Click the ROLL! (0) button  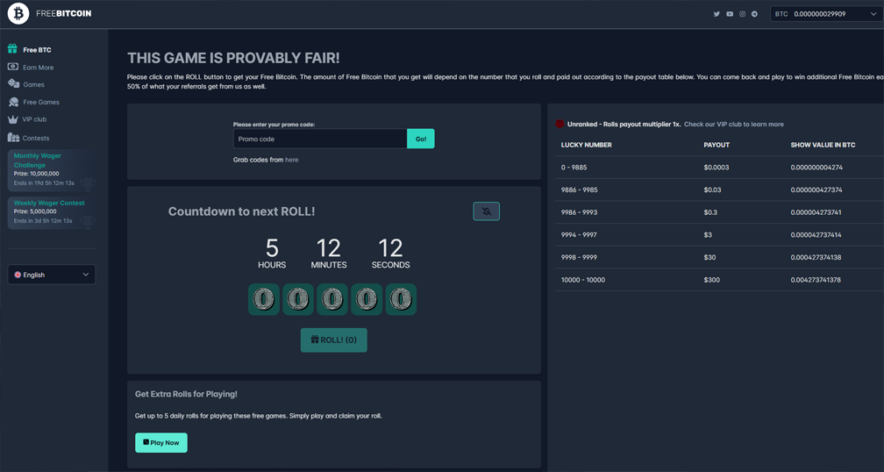(x=334, y=340)
